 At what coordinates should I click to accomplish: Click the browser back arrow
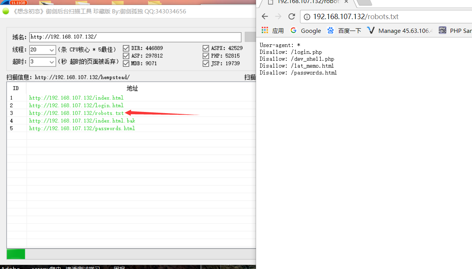point(265,16)
